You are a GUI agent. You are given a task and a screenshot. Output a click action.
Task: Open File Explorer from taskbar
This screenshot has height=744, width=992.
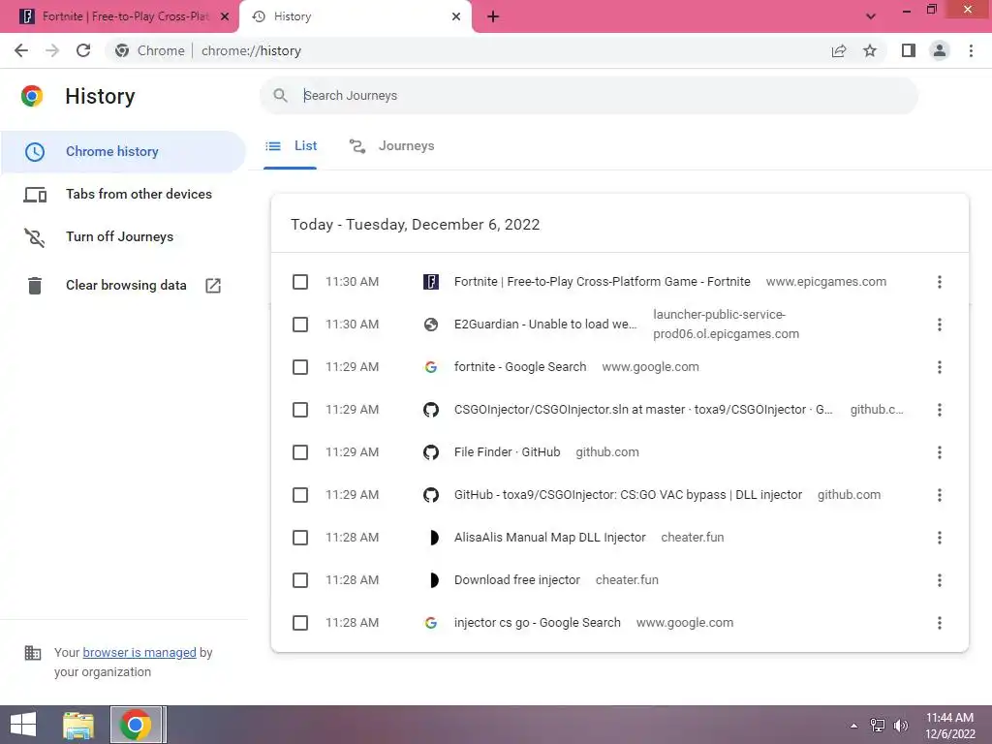tap(78, 725)
